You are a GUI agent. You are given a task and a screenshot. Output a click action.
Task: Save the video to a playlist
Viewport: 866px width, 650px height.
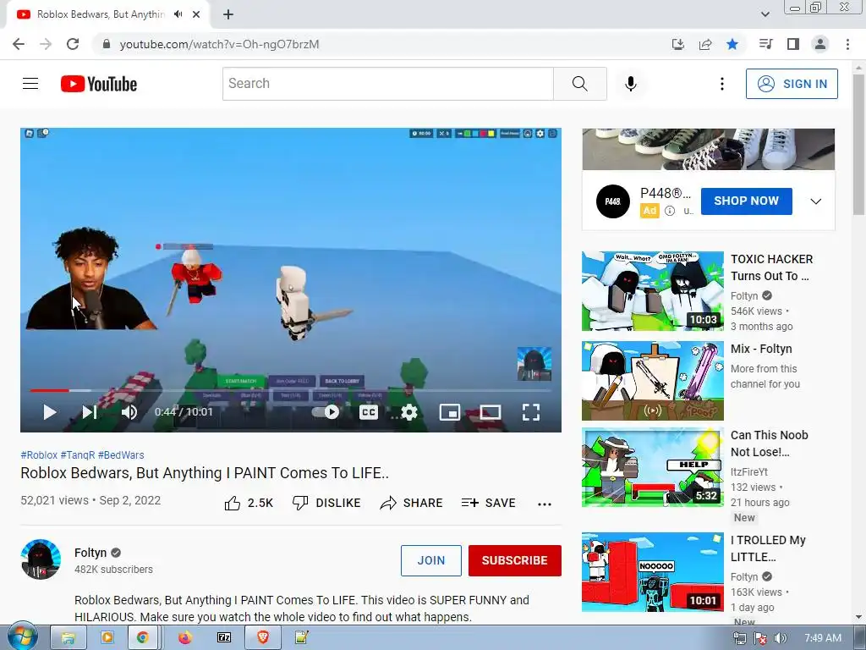pos(489,503)
